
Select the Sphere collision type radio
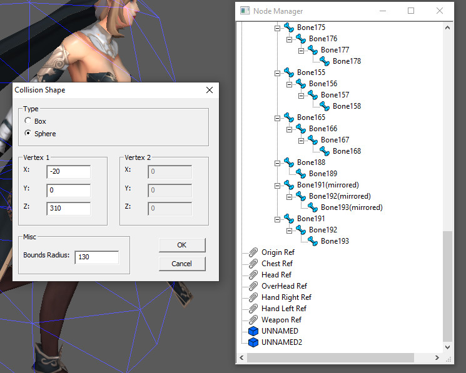click(x=28, y=133)
